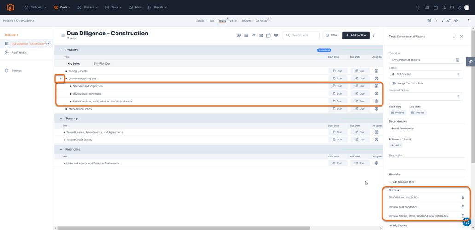The height and width of the screenshot is (230, 475).
Task: Open the Status dropdown showing Not Started
Action: point(426,74)
